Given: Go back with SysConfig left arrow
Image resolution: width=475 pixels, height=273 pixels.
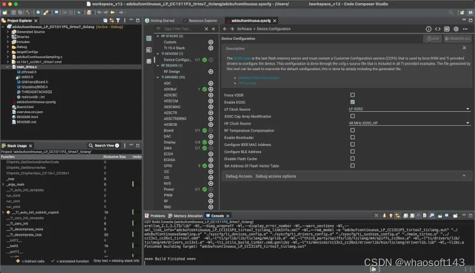Looking at the screenshot, I should tap(225, 28).
